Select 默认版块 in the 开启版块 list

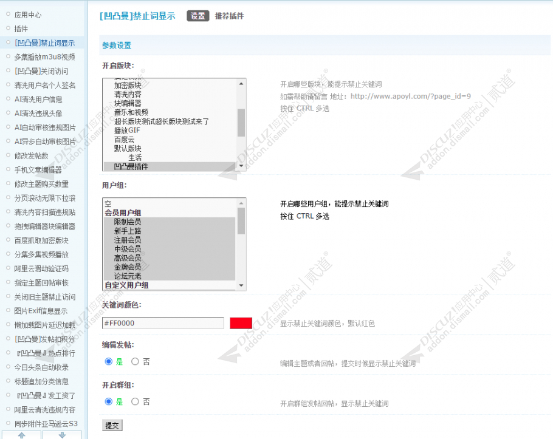pos(128,148)
